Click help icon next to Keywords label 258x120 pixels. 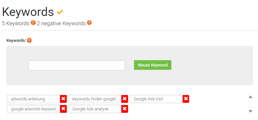29,40
